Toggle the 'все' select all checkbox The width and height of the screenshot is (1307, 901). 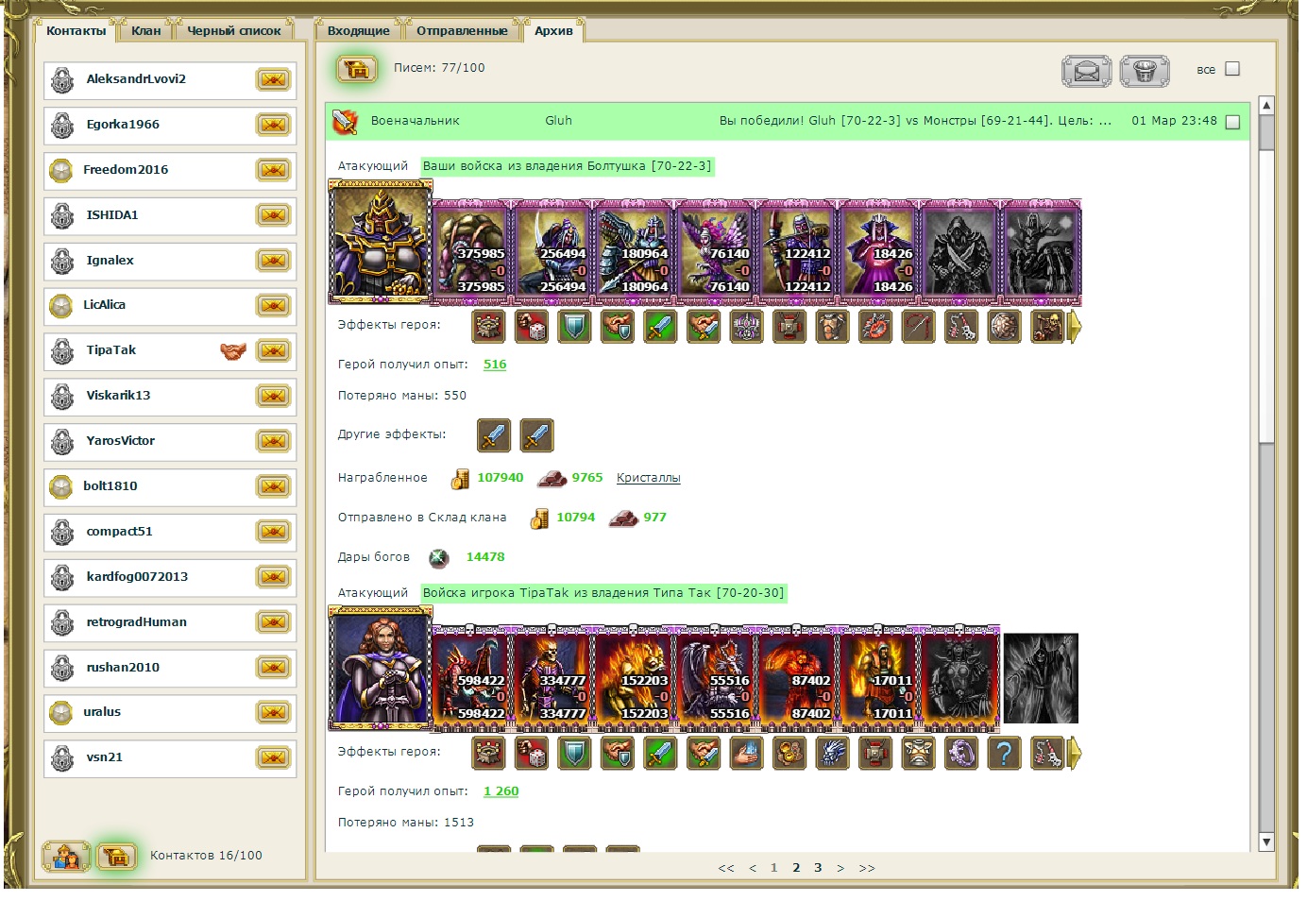point(1232,69)
